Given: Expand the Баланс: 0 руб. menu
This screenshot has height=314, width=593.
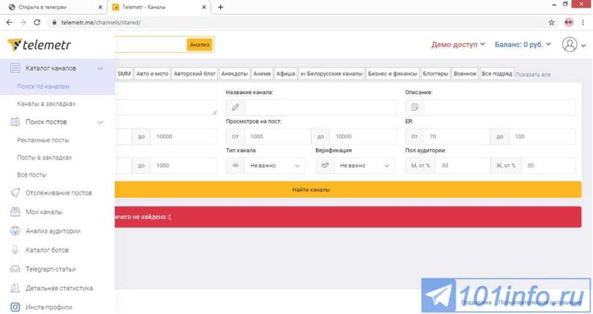Looking at the screenshot, I should tap(523, 45).
